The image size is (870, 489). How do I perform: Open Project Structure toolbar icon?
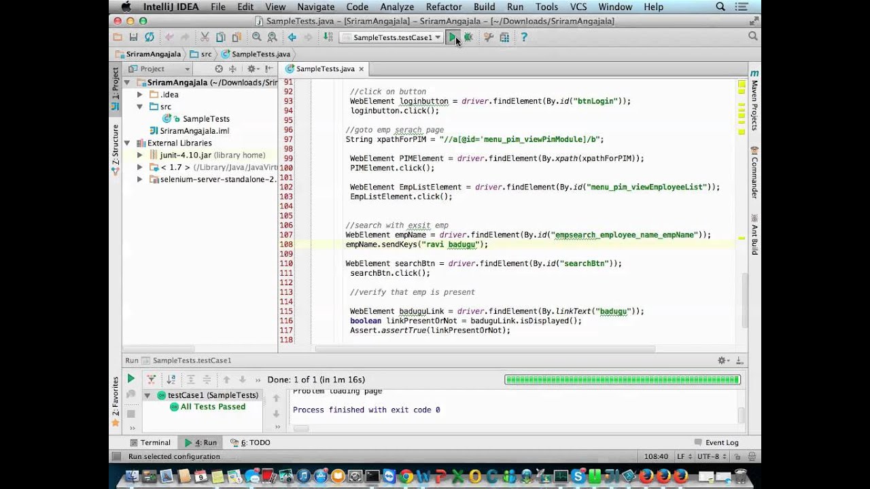coord(504,37)
